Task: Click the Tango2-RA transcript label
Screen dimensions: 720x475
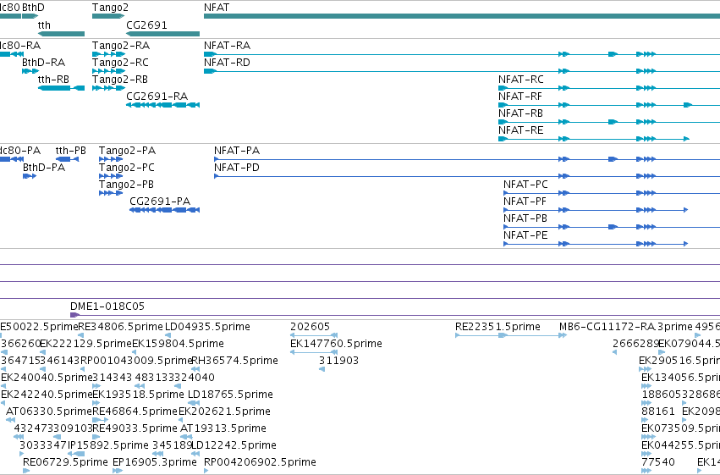Action: point(121,46)
